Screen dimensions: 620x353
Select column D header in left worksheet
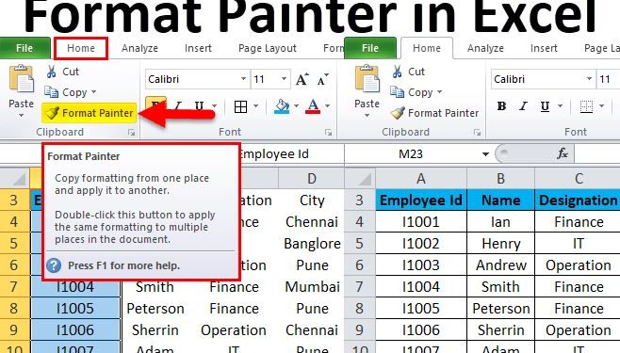311,179
